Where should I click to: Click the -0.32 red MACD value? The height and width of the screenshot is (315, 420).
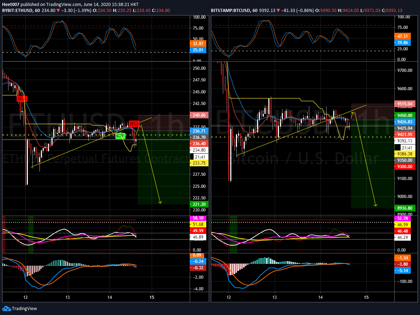point(198,268)
